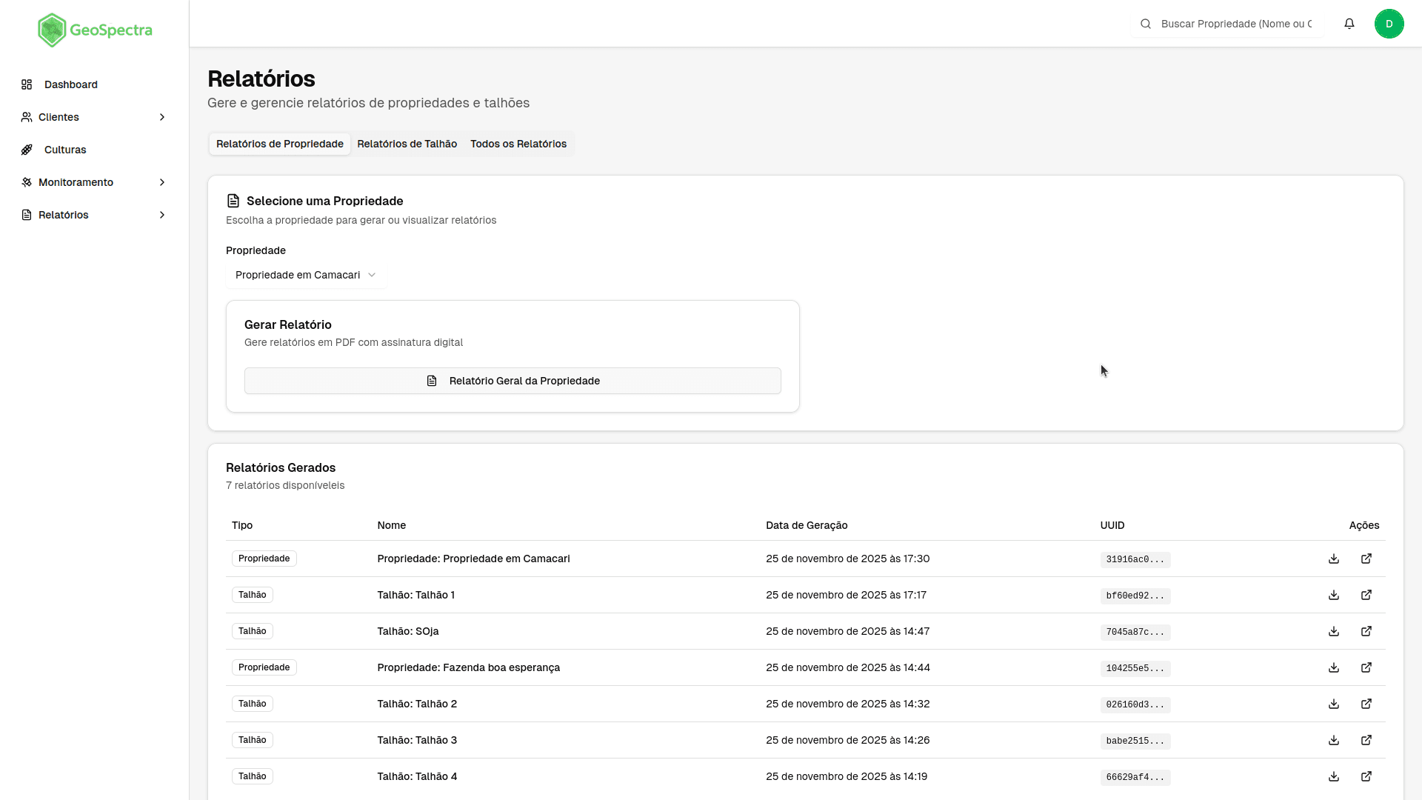
Task: Open the Talhão 2 report externally
Action: [x=1367, y=704]
